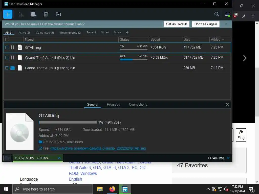Check the Disc 1.bin row checkbox
The image size is (259, 194).
tap(7, 68)
